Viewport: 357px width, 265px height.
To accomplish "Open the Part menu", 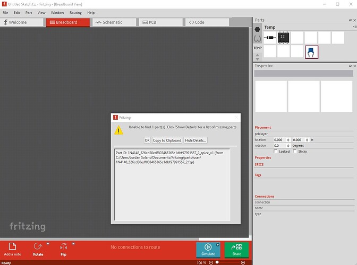I will pyautogui.click(x=29, y=13).
